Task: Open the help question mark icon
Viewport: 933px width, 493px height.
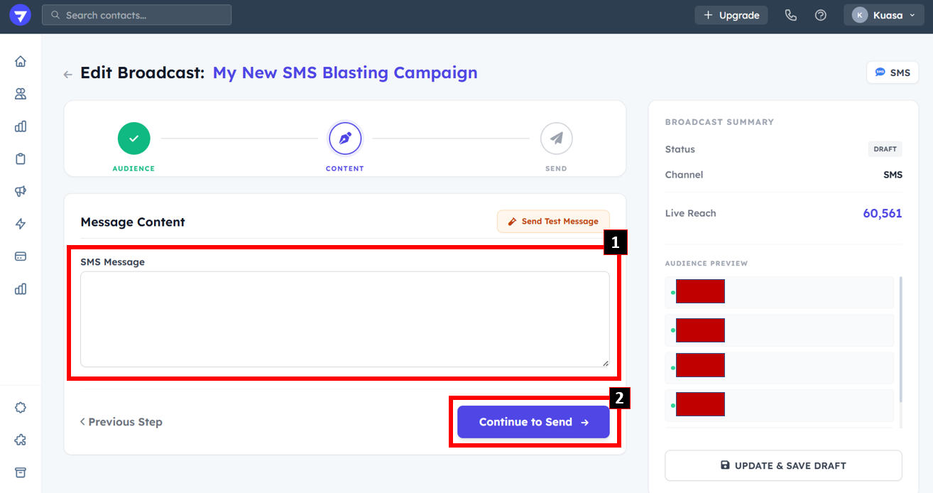Action: pos(821,15)
